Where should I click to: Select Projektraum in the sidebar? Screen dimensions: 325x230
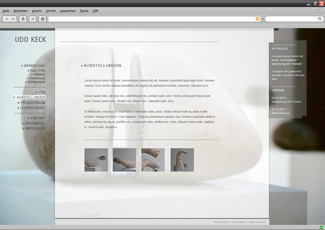point(33,103)
